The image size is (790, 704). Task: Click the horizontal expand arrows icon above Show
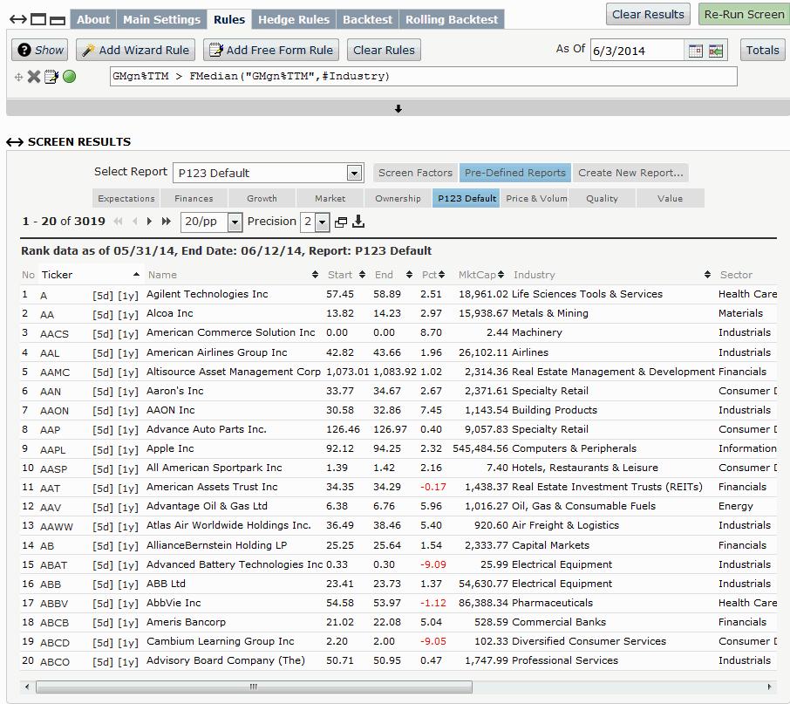[18, 20]
